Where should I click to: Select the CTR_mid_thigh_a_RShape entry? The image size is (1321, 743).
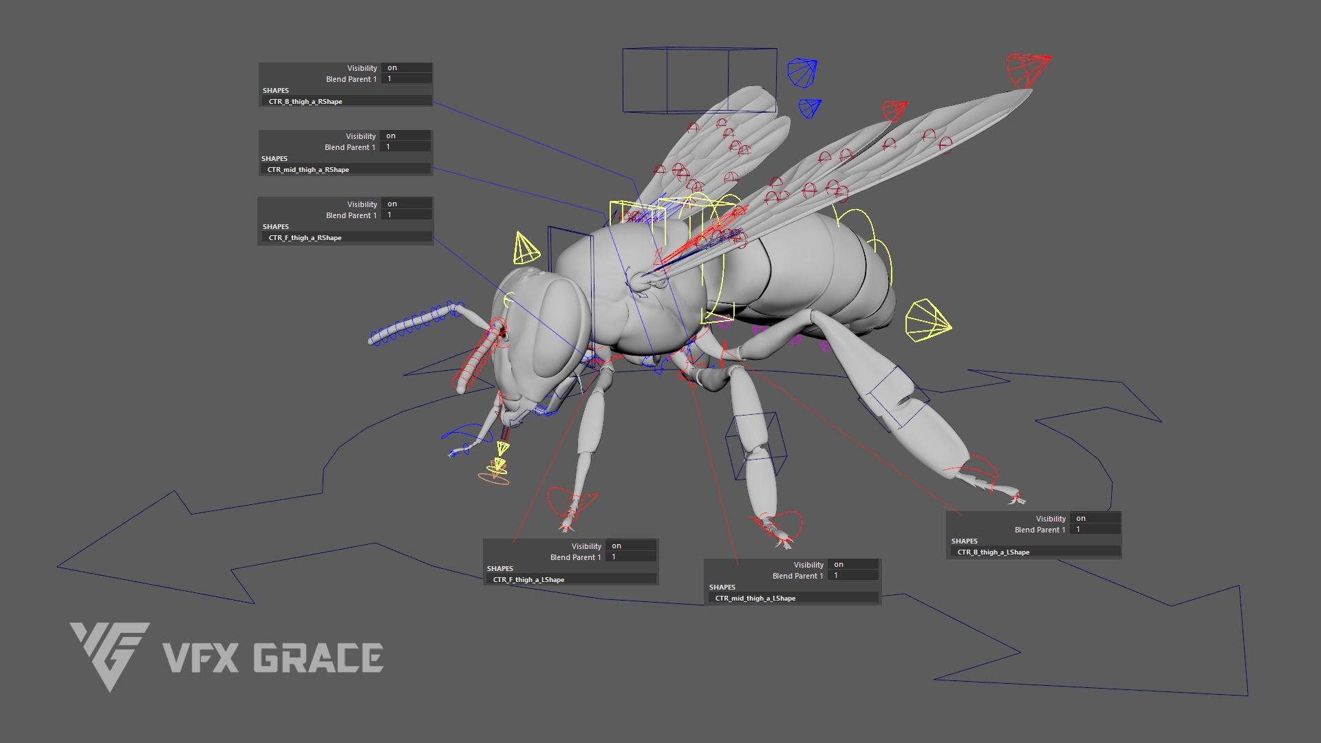345,169
